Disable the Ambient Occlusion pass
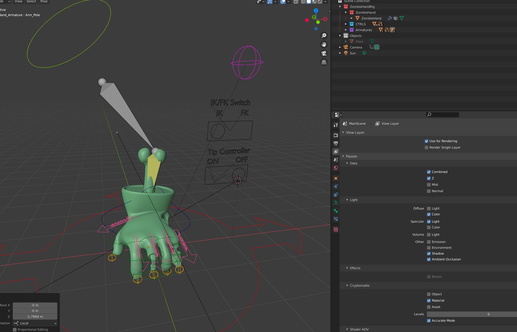The height and width of the screenshot is (332, 517). [x=429, y=259]
